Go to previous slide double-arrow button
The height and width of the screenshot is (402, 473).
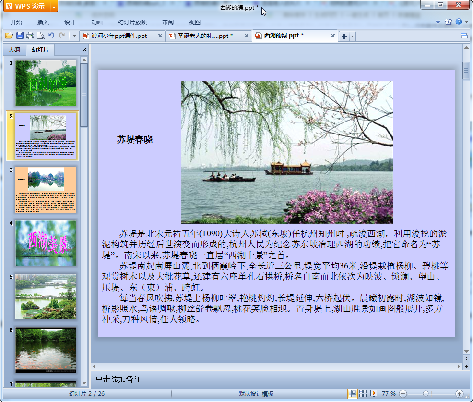pos(466,359)
